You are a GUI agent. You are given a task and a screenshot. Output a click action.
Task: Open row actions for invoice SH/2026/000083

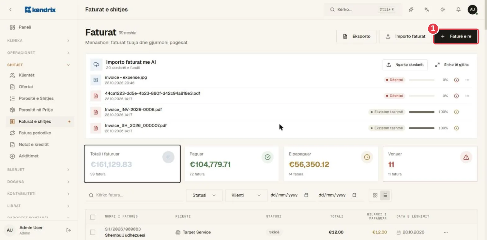click(446, 232)
